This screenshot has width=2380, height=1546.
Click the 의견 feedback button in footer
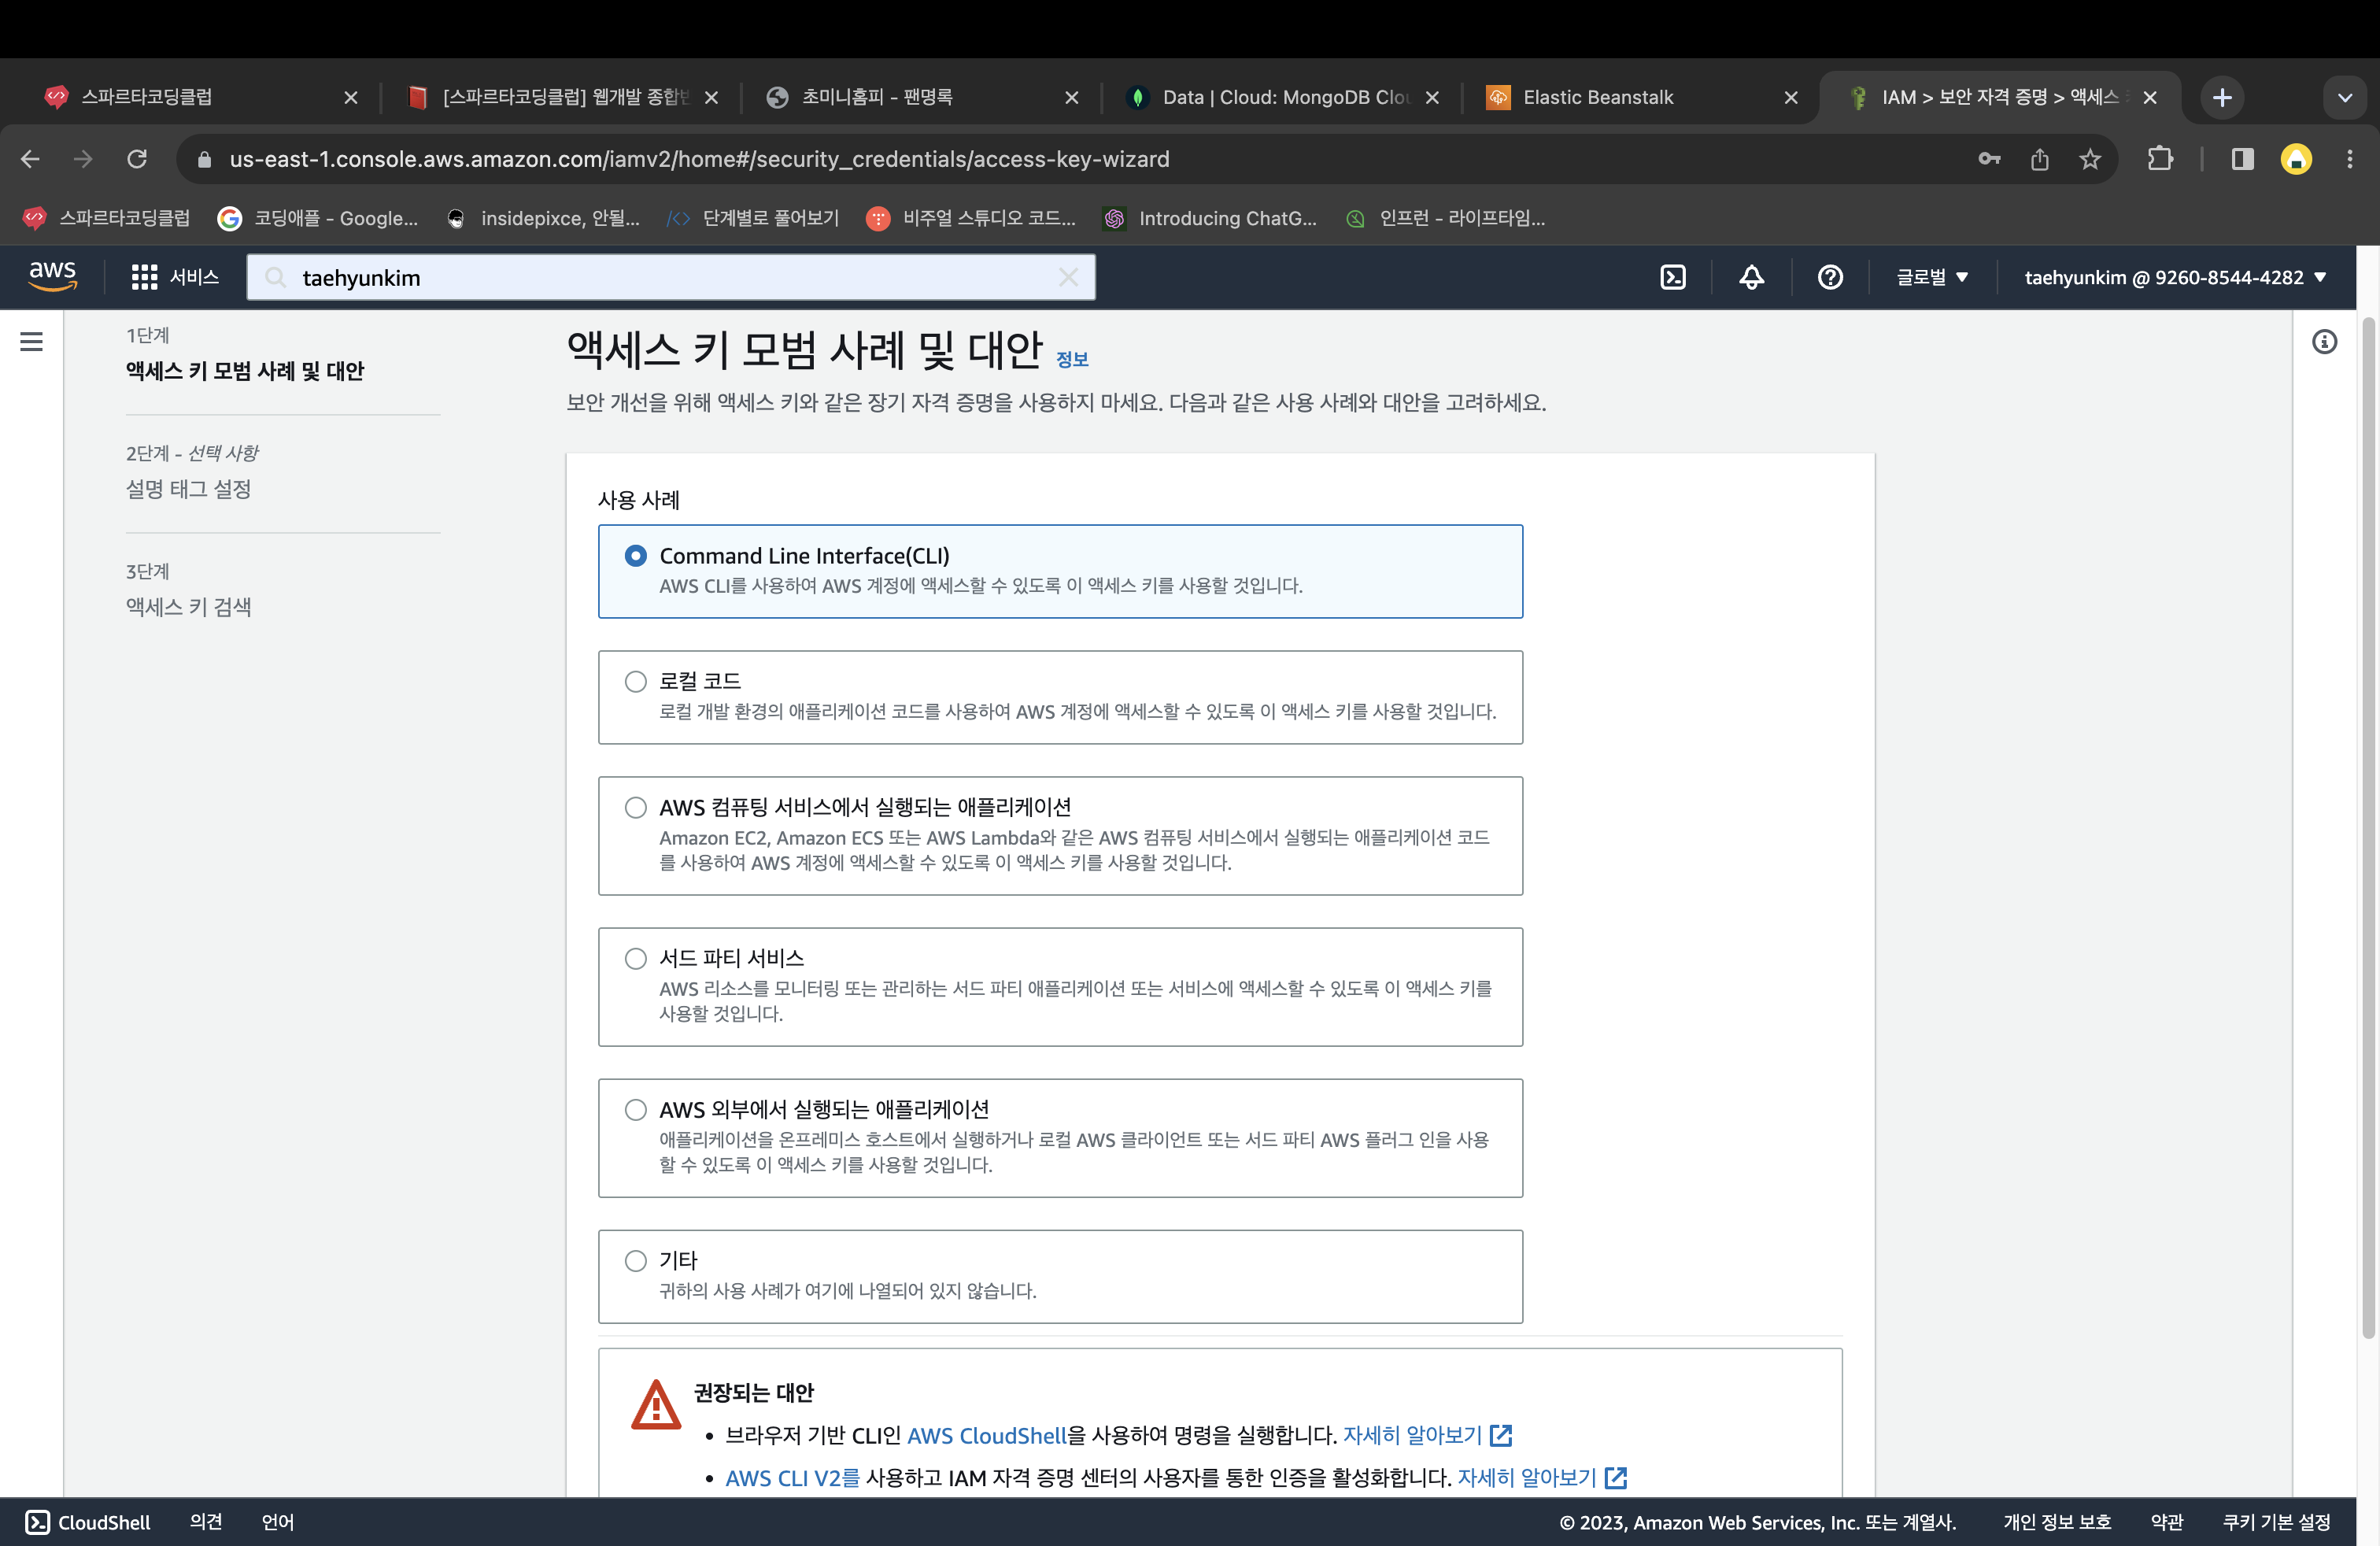click(206, 1522)
